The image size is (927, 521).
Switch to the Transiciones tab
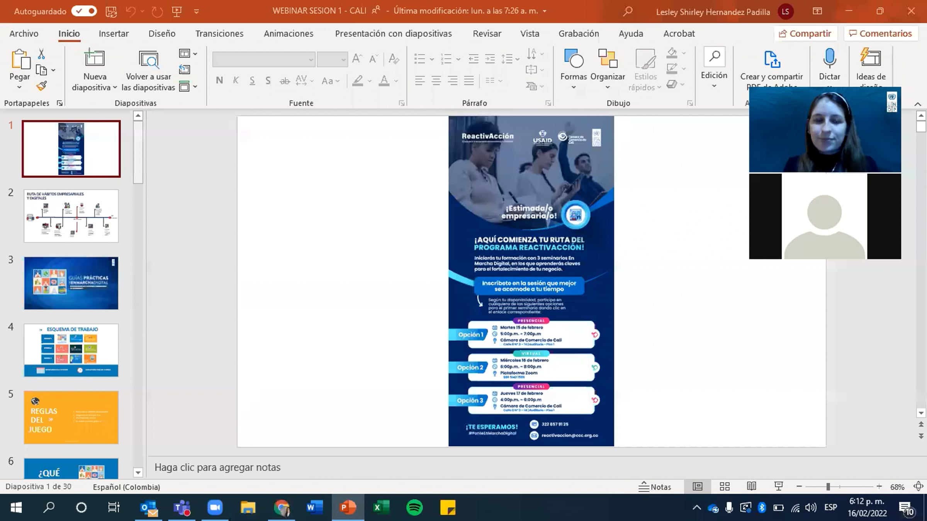coord(219,34)
